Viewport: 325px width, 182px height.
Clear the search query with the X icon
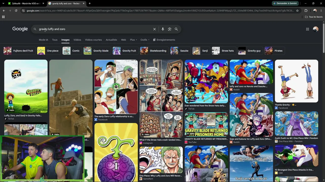point(154,29)
